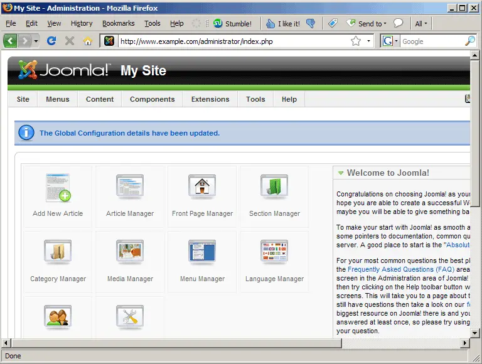
Task: Click the Media Manager label
Action: [130, 279]
